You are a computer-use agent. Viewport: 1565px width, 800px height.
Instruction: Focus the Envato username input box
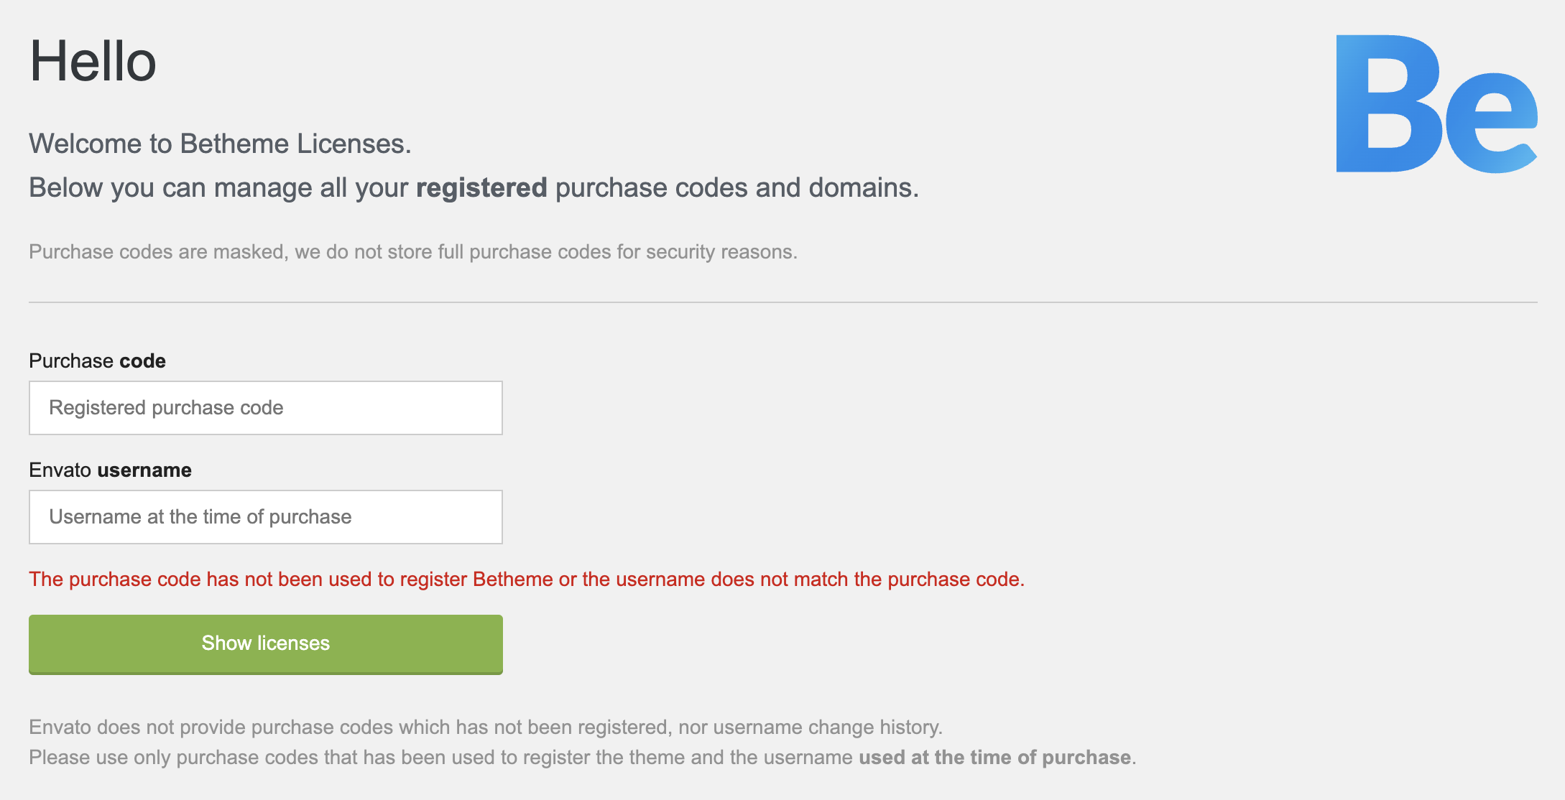coord(265,517)
